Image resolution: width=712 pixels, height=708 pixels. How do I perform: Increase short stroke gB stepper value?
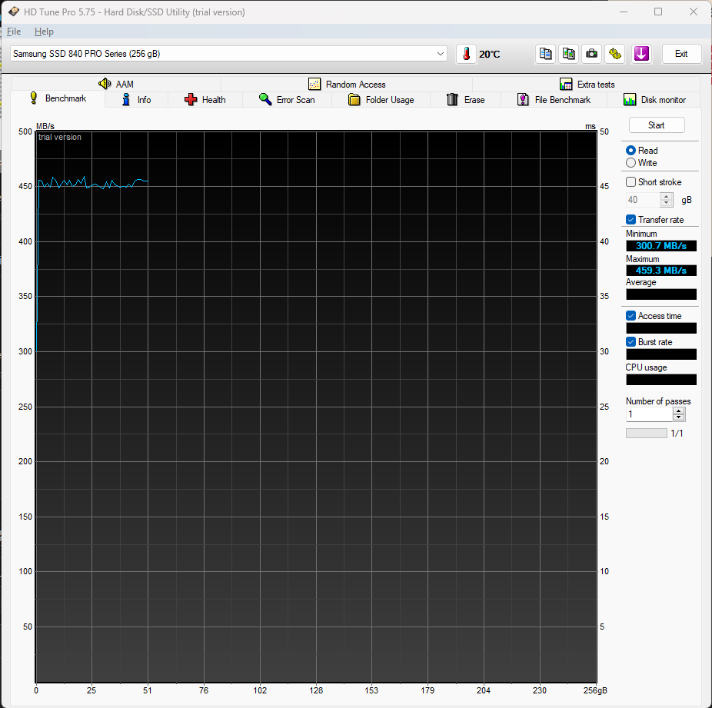tap(667, 196)
